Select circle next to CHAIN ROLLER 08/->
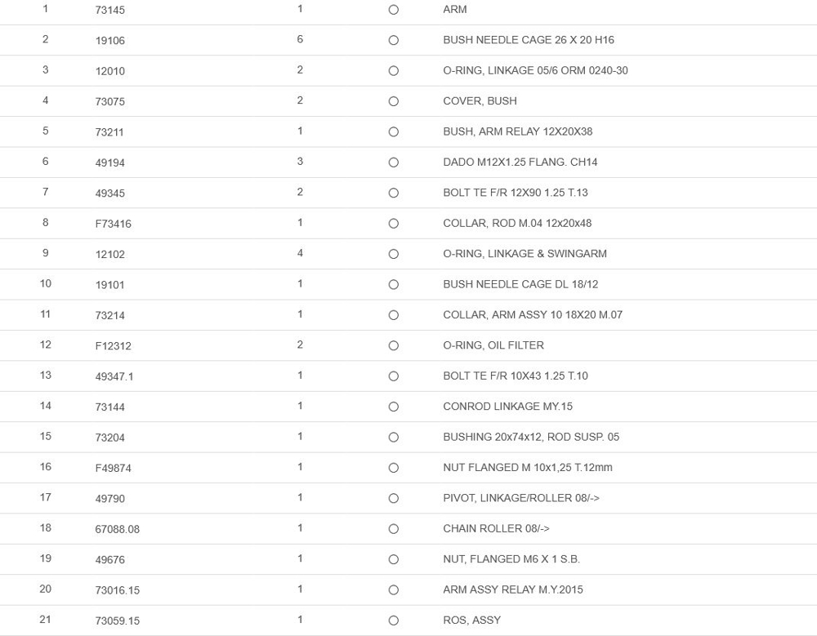Viewport: 817px width, 636px height. point(394,529)
